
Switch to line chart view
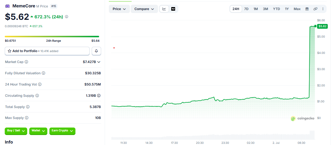coord(164,9)
